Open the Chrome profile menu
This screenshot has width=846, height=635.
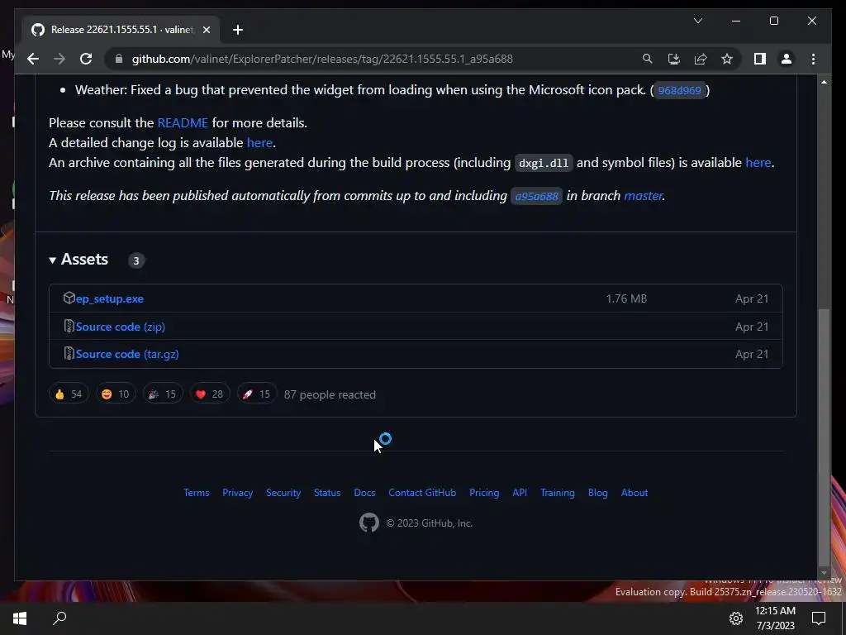[x=787, y=59]
